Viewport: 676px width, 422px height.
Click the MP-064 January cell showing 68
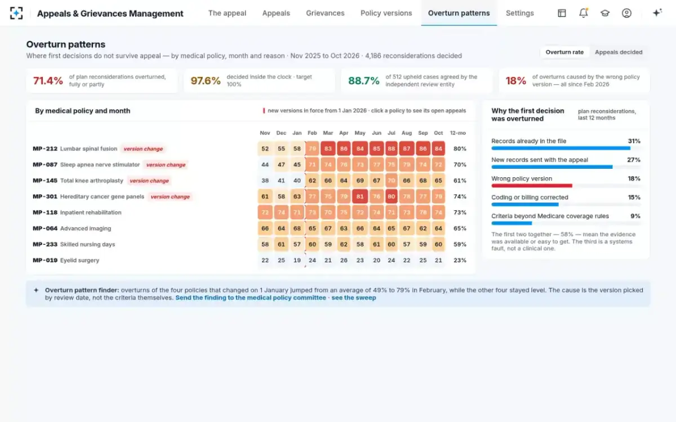coord(296,228)
